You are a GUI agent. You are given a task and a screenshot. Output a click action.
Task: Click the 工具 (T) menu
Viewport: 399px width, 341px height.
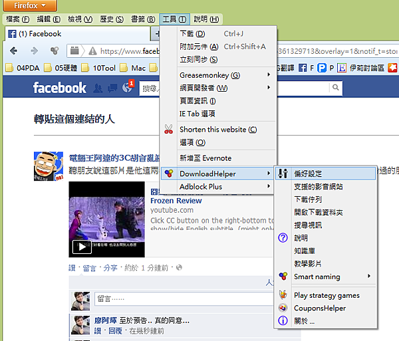coord(174,19)
